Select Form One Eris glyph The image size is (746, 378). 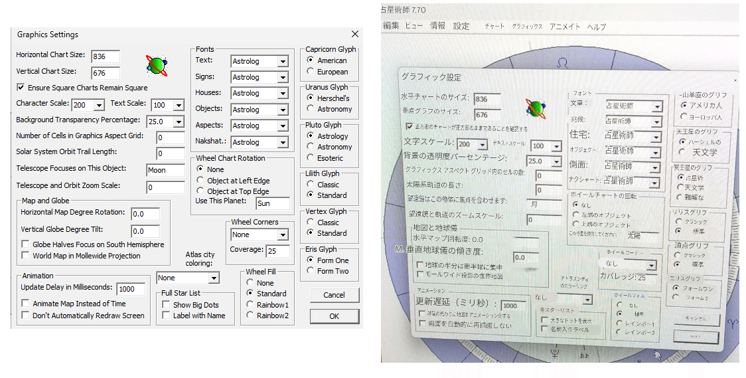tap(310, 260)
